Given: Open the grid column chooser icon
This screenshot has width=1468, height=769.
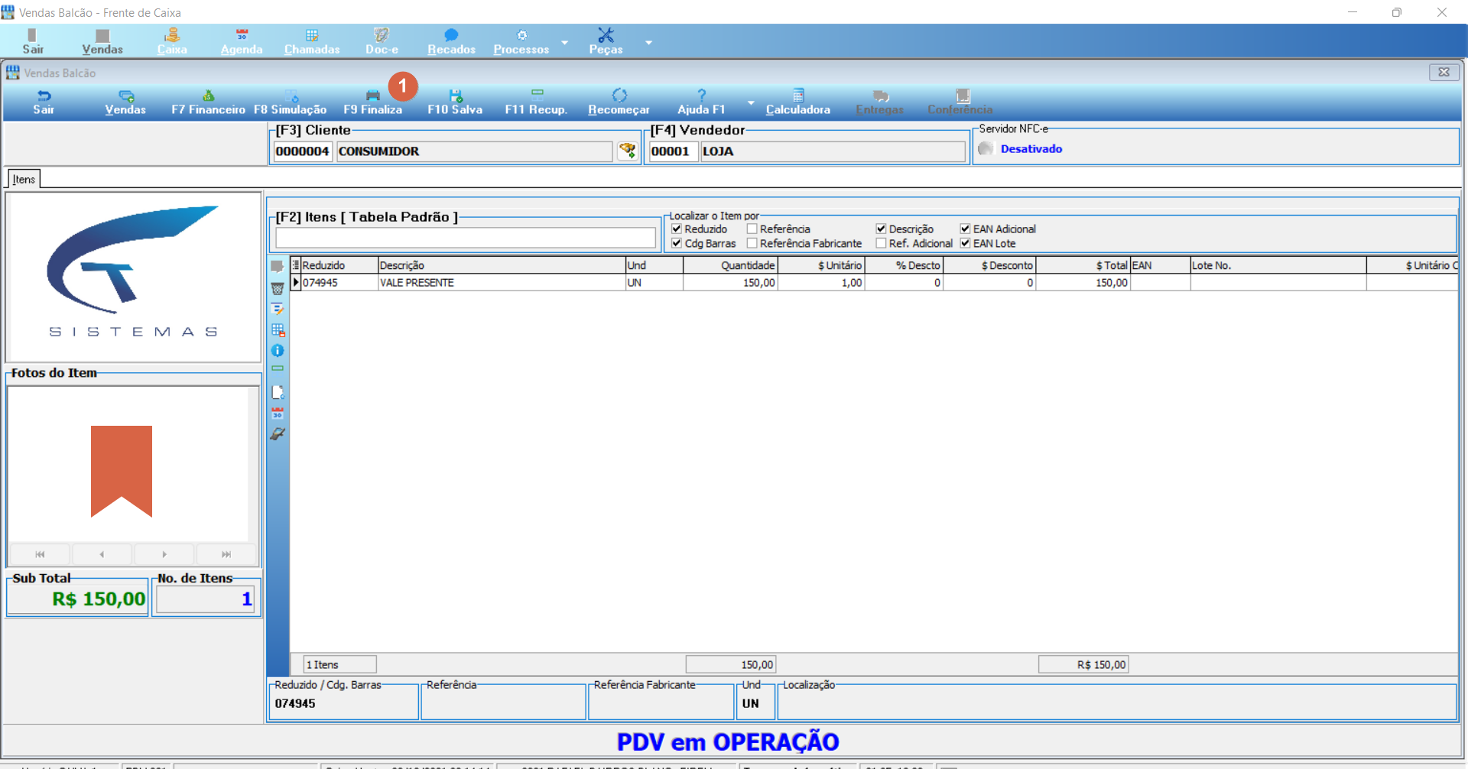Looking at the screenshot, I should (296, 265).
